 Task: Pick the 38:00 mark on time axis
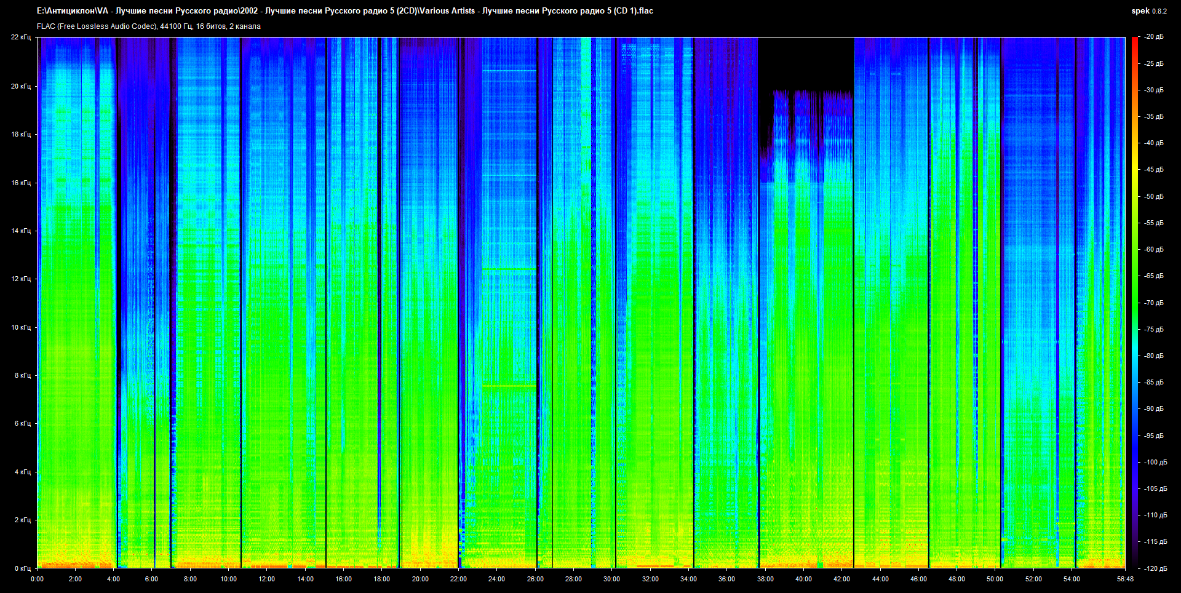(x=765, y=579)
